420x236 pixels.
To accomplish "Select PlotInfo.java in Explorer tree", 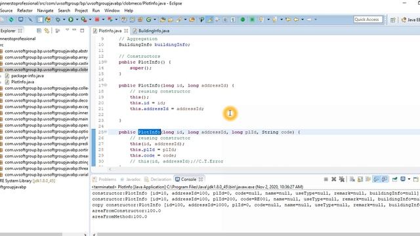I will (x=22, y=82).
